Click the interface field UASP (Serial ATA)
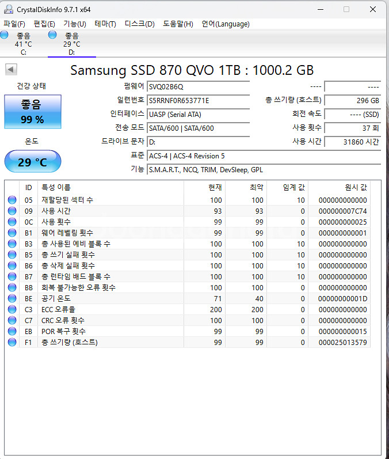 [198, 115]
